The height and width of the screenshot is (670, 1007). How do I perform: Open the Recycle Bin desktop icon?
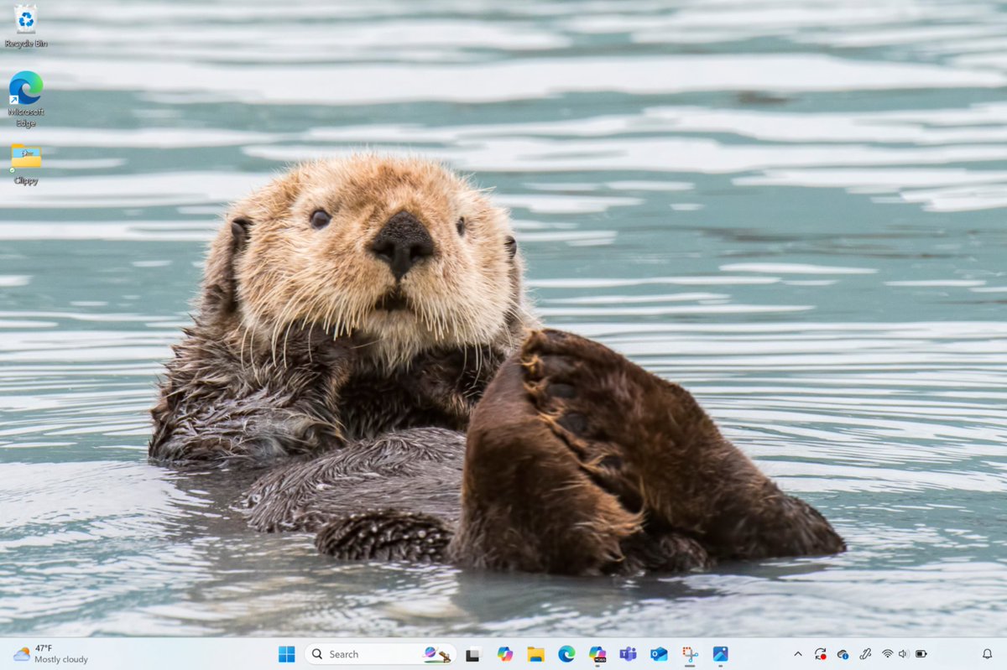point(25,26)
